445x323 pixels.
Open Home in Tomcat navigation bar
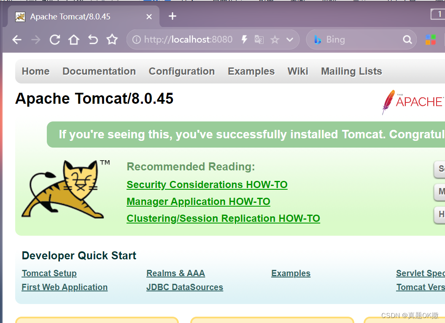coord(36,71)
